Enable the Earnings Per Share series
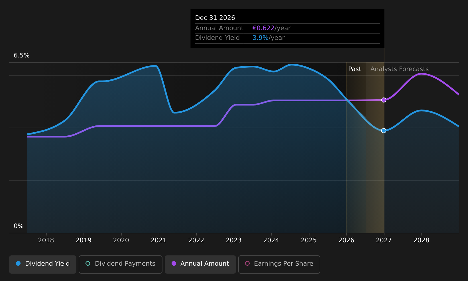The height and width of the screenshot is (281, 468). point(279,264)
